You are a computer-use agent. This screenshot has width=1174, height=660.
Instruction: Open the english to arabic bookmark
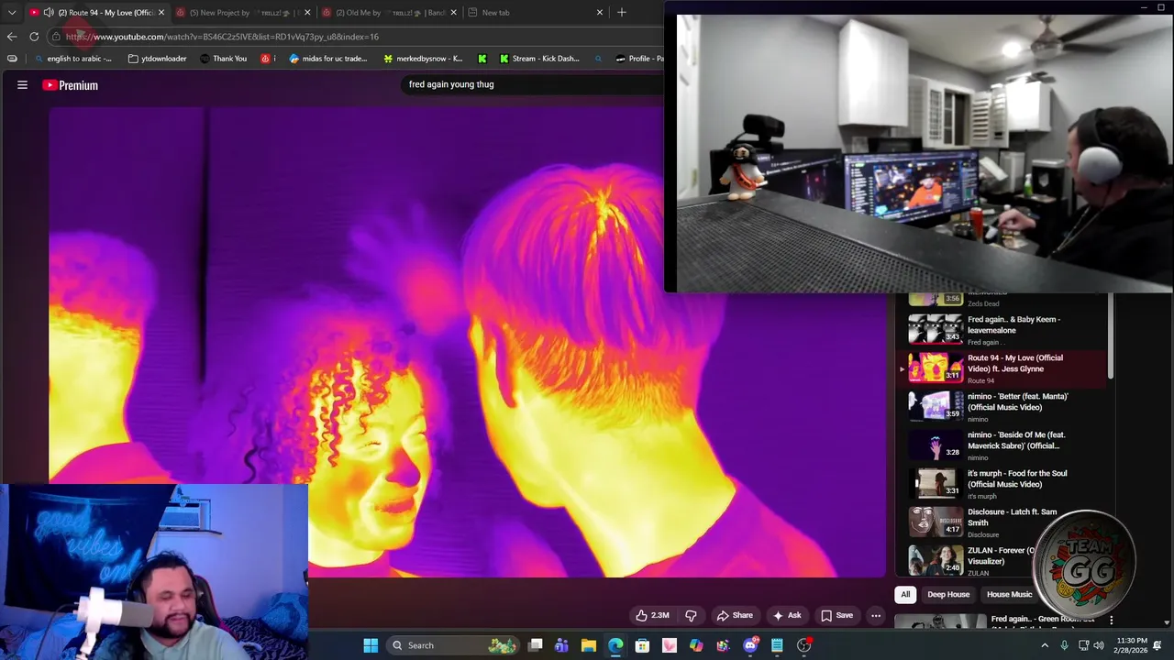point(72,59)
